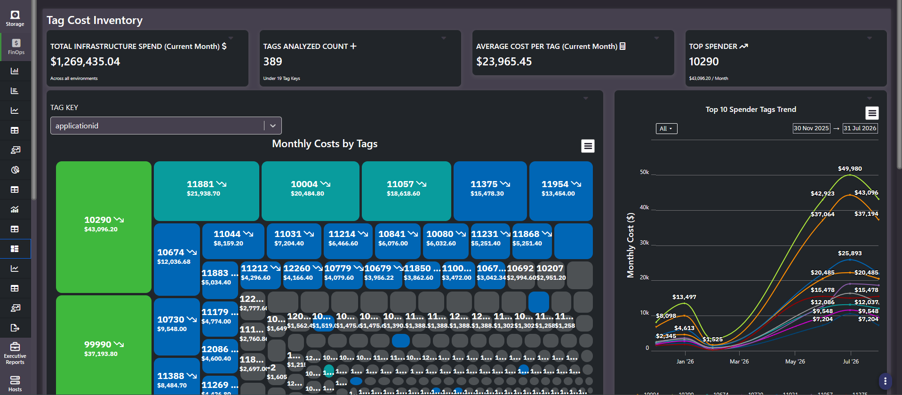902x395 pixels.
Task: Click the $1,269,435.04 total spend value
Action: [85, 62]
